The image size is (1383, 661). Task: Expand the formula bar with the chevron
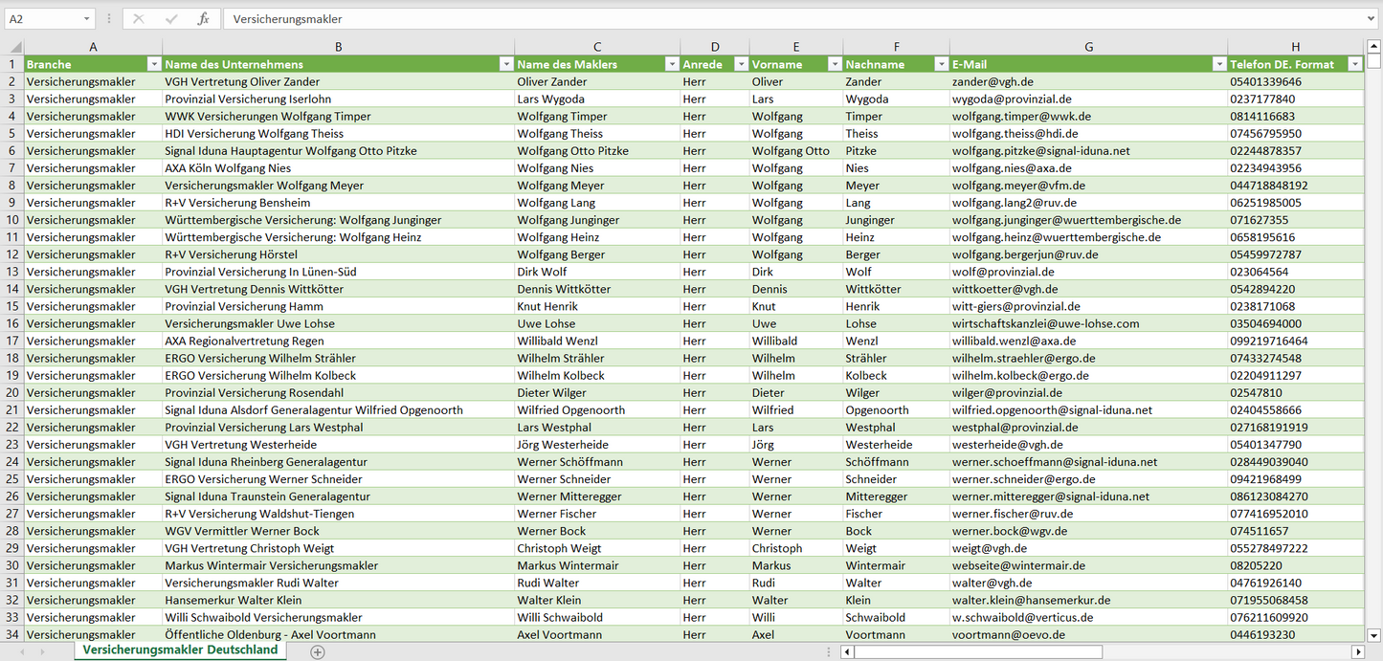(1372, 19)
